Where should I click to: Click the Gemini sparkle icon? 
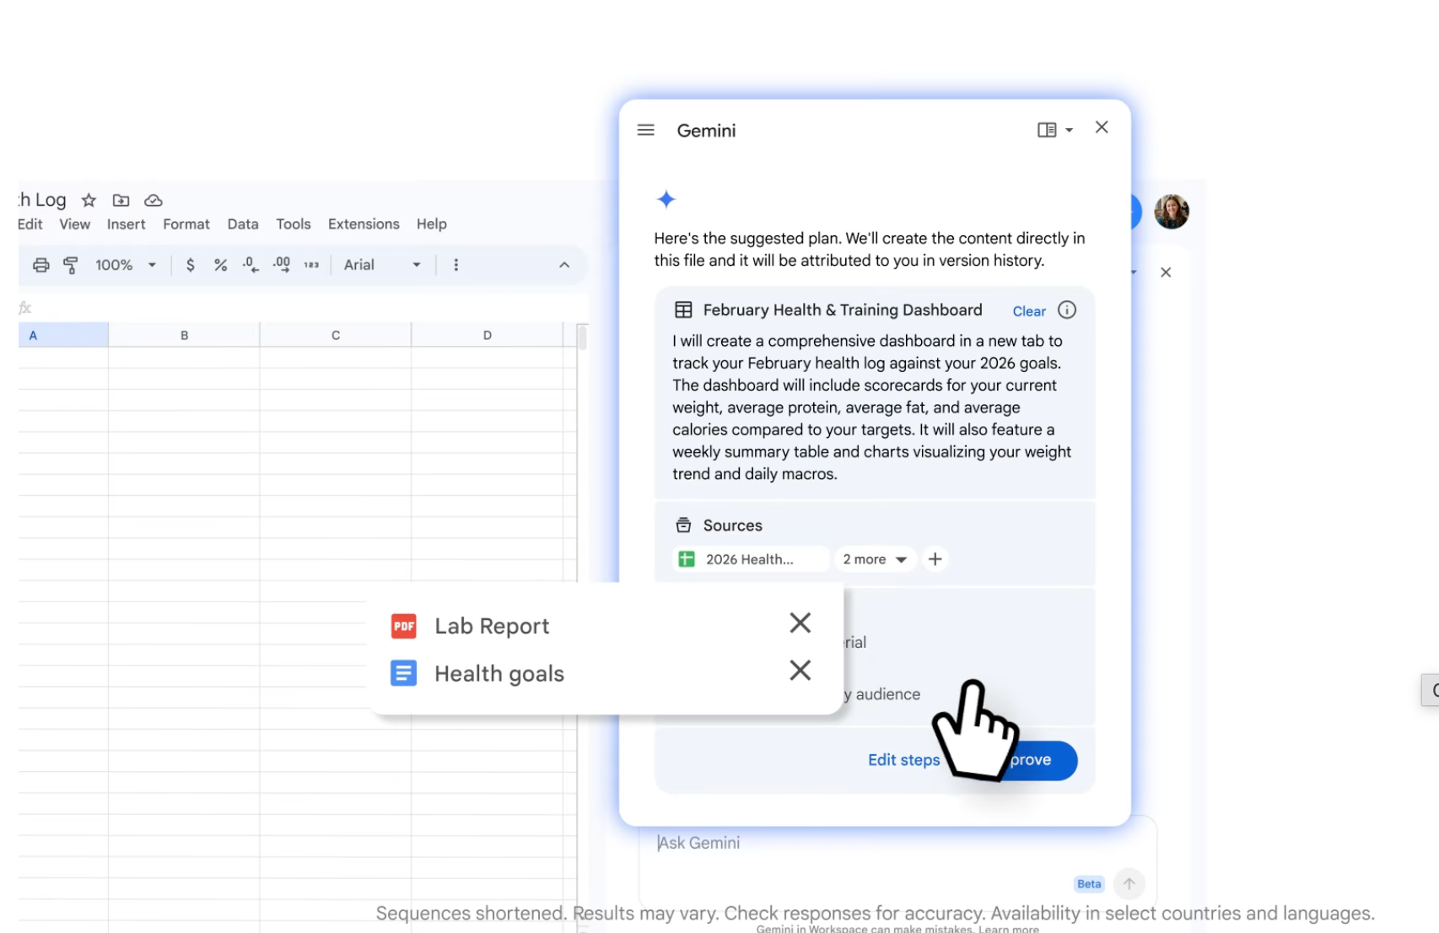point(666,199)
